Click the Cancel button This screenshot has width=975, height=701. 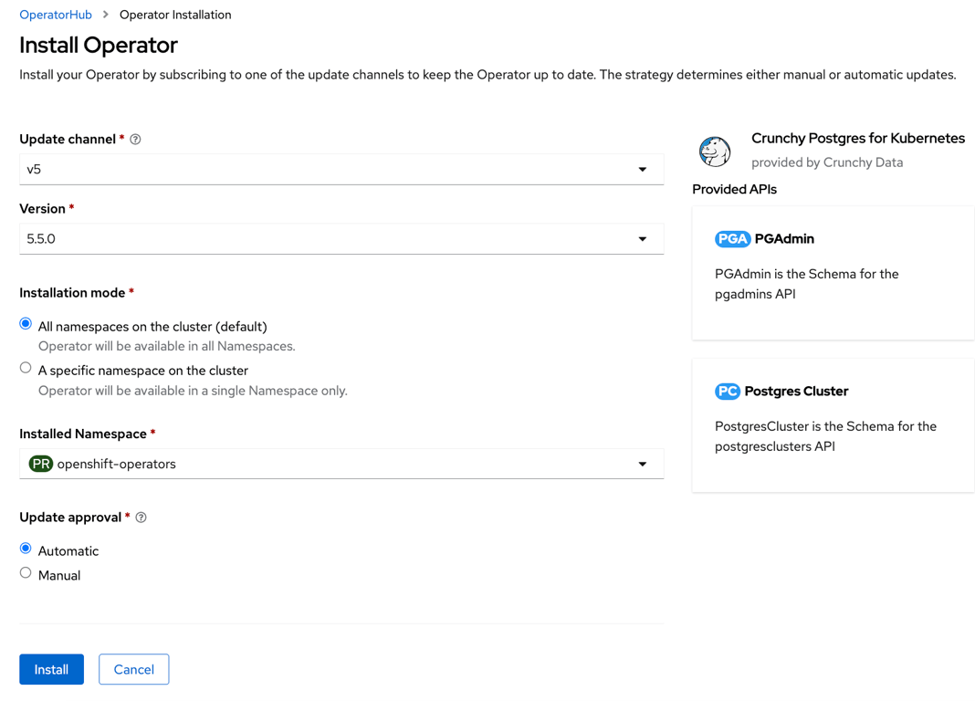point(133,669)
